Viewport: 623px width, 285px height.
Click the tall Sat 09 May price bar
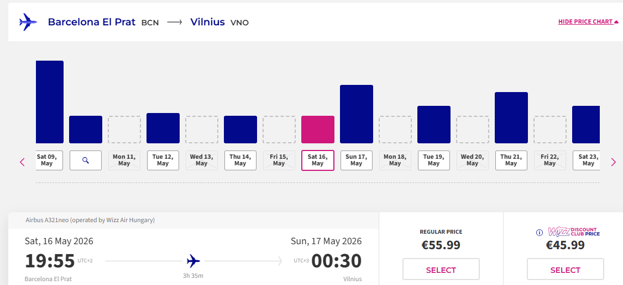pos(50,102)
